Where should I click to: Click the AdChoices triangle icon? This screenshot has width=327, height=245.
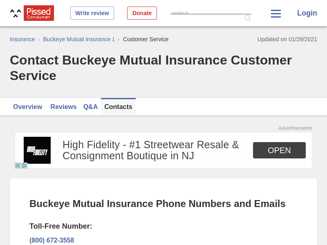[24, 165]
